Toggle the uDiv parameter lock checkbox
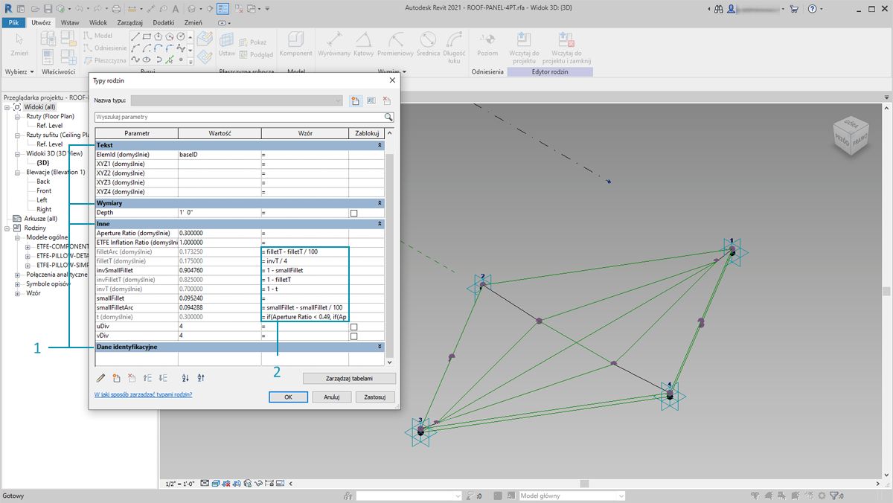Viewport: 893px width, 503px height. coord(354,327)
